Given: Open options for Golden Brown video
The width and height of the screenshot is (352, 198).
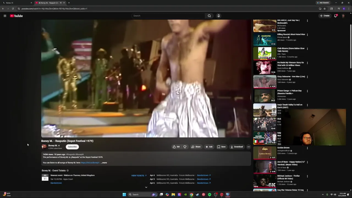Looking at the screenshot, I should pyautogui.click(x=307, y=148).
